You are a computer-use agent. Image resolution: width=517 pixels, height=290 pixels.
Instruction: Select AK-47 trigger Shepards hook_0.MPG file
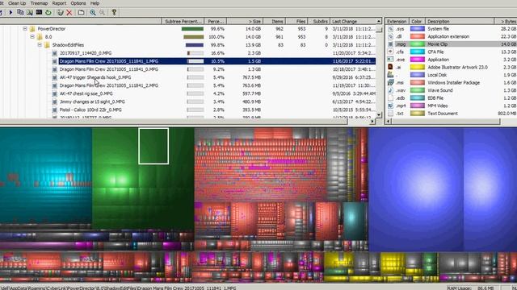[95, 77]
